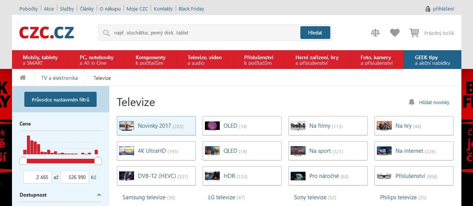
Task: Click TV a elektronika breadcrumb
Action: (60, 78)
